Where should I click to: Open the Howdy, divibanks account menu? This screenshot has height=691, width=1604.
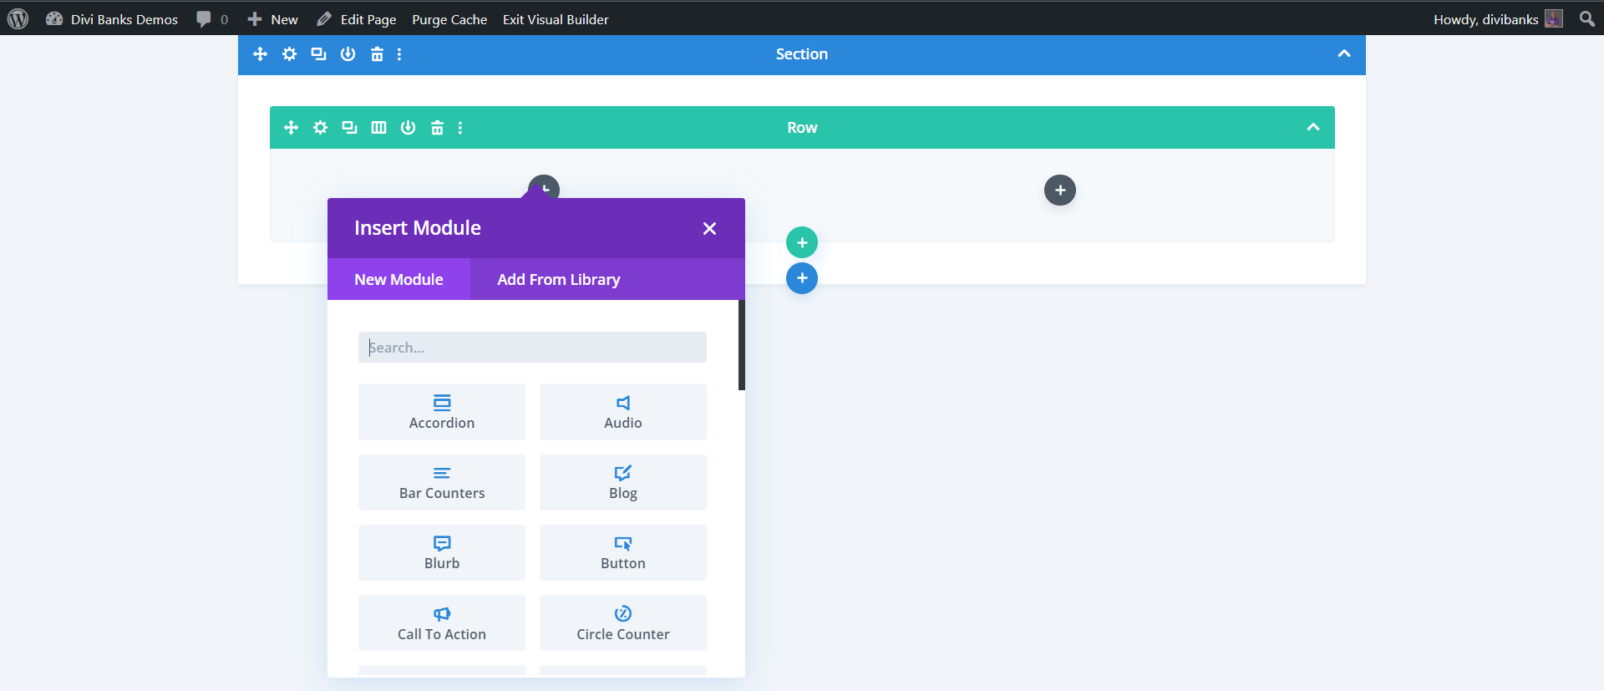click(1498, 19)
